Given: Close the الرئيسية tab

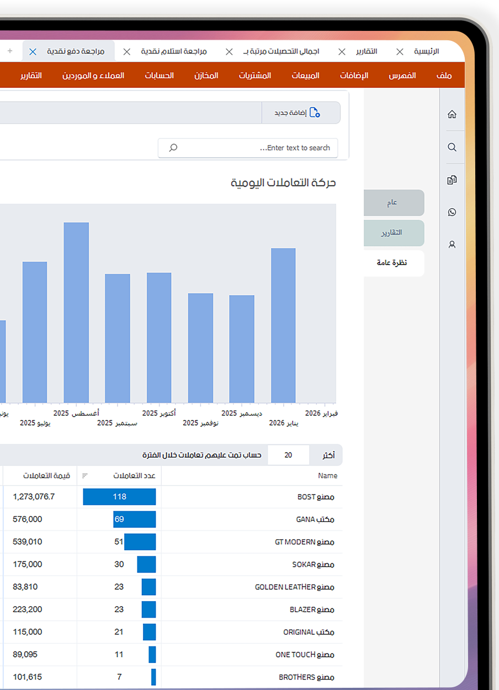Looking at the screenshot, I should (x=400, y=51).
